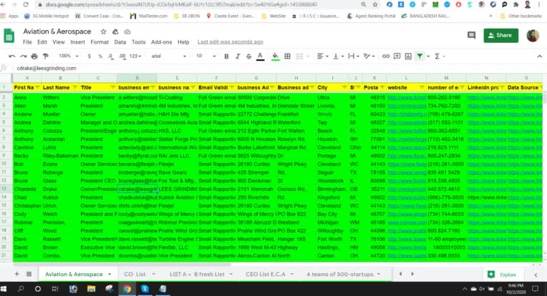This screenshot has width=547, height=296.
Task: Click the green Share button
Action: pyautogui.click(x=500, y=35)
